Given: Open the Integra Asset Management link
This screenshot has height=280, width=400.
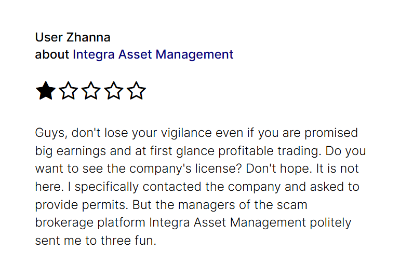Looking at the screenshot, I should [153, 55].
